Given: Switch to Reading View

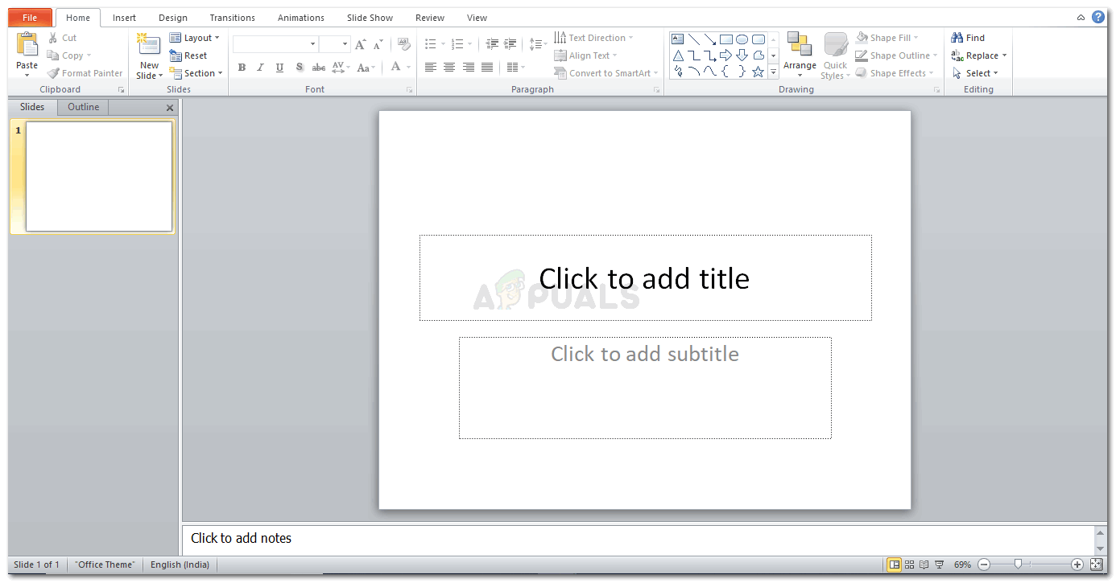Looking at the screenshot, I should coord(924,565).
